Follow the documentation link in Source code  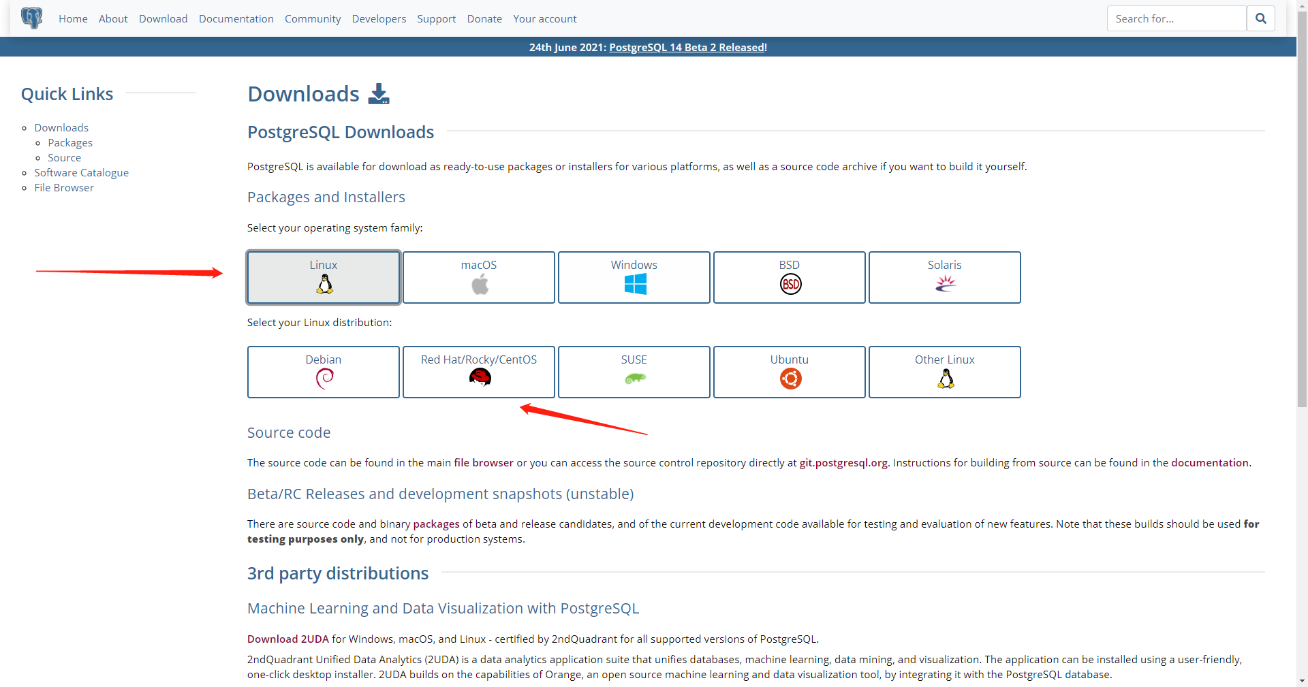(x=1210, y=463)
